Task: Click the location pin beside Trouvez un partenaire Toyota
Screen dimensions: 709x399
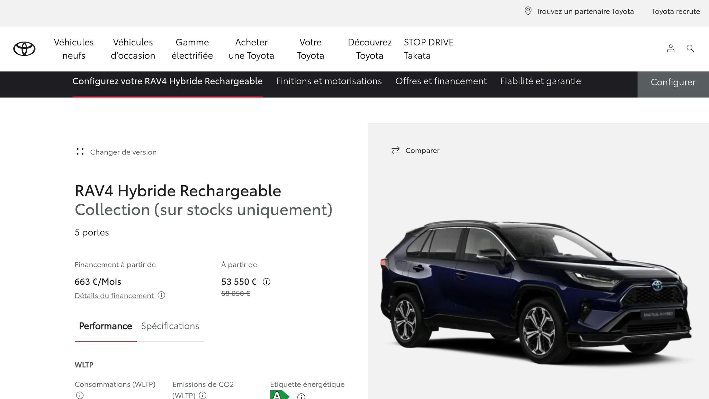Action: tap(528, 11)
